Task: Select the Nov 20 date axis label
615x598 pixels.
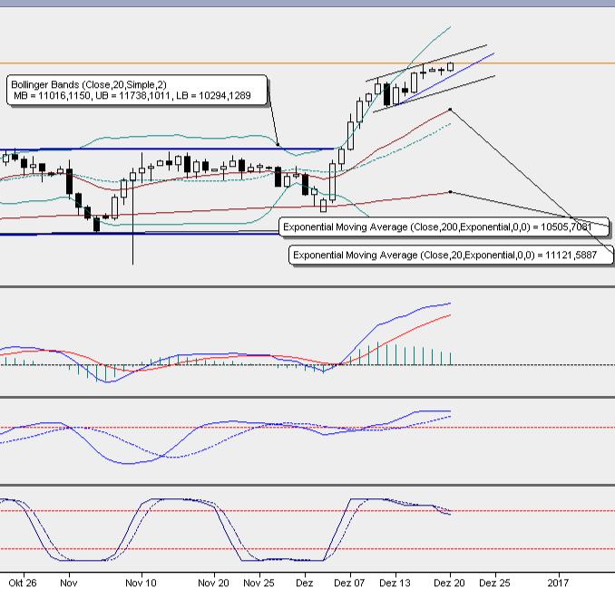Action: click(x=213, y=584)
